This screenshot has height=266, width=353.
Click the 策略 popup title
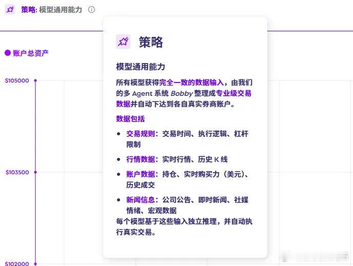pyautogui.click(x=151, y=42)
